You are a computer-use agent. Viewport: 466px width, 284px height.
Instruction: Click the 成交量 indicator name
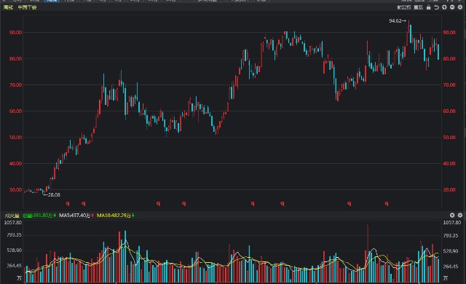[x=12, y=216]
